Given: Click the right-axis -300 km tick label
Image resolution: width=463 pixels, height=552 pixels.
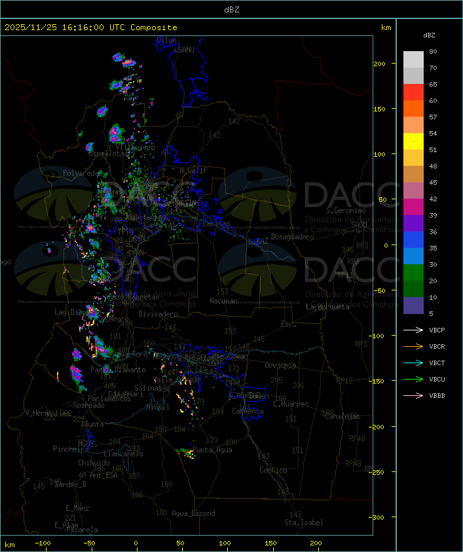Looking at the screenshot, I should point(378,517).
